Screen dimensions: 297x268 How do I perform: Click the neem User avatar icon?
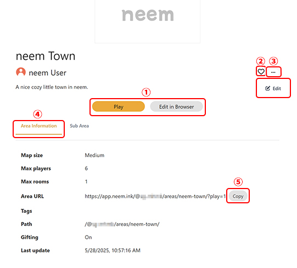coord(21,72)
